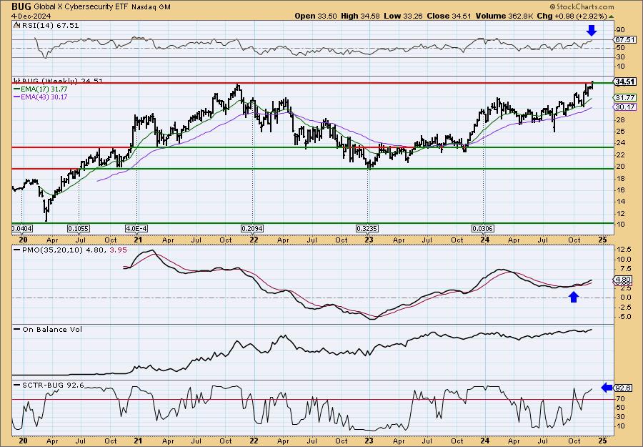Click the -5.0 level on the PMO axis
This screenshot has width=643, height=447.
click(x=624, y=317)
